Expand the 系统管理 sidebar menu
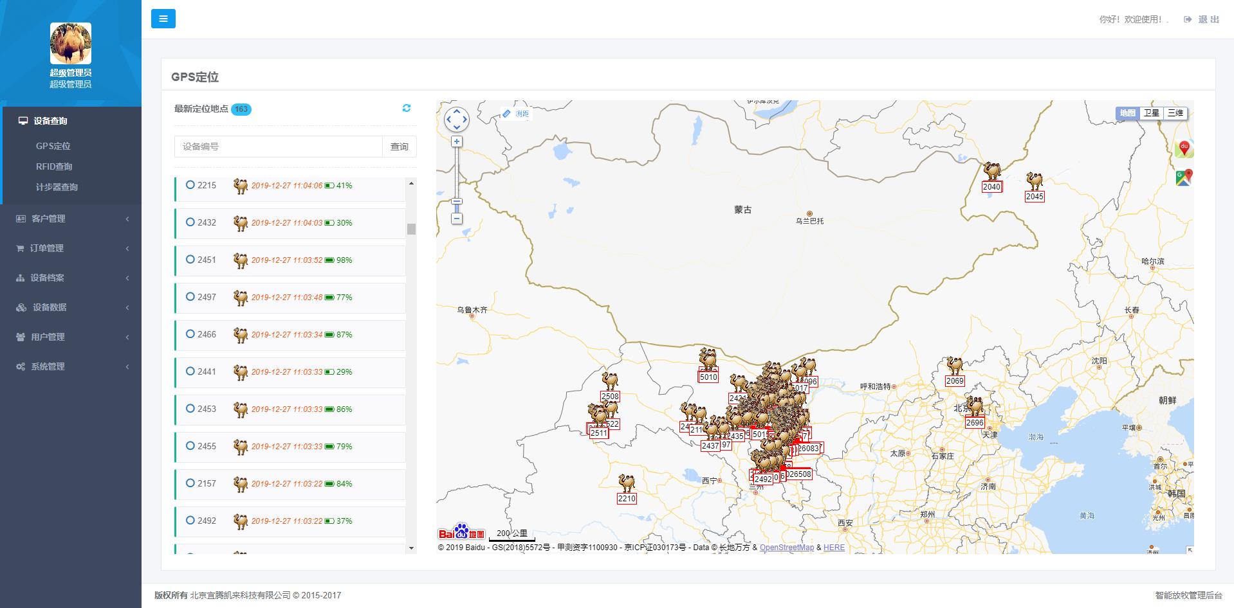Viewport: 1234px width, 608px height. tap(71, 366)
